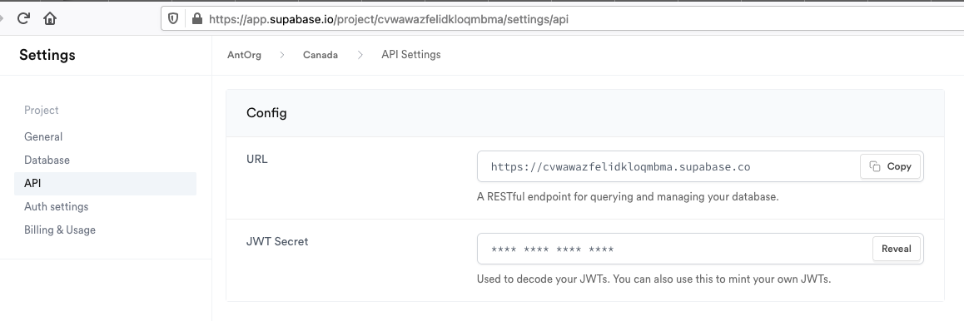Reveal the JWT Secret
This screenshot has height=321, width=964.
pos(897,249)
